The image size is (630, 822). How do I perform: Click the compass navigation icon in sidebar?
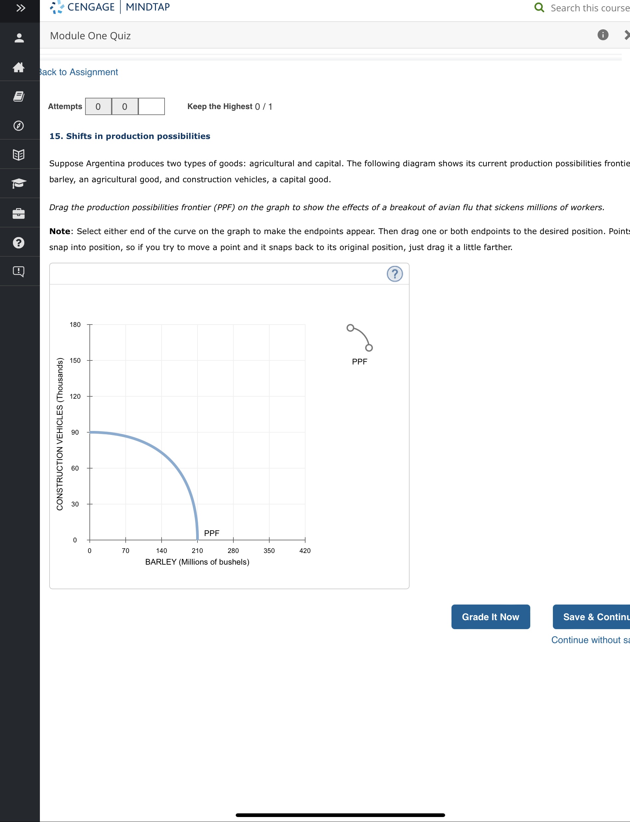[19, 126]
